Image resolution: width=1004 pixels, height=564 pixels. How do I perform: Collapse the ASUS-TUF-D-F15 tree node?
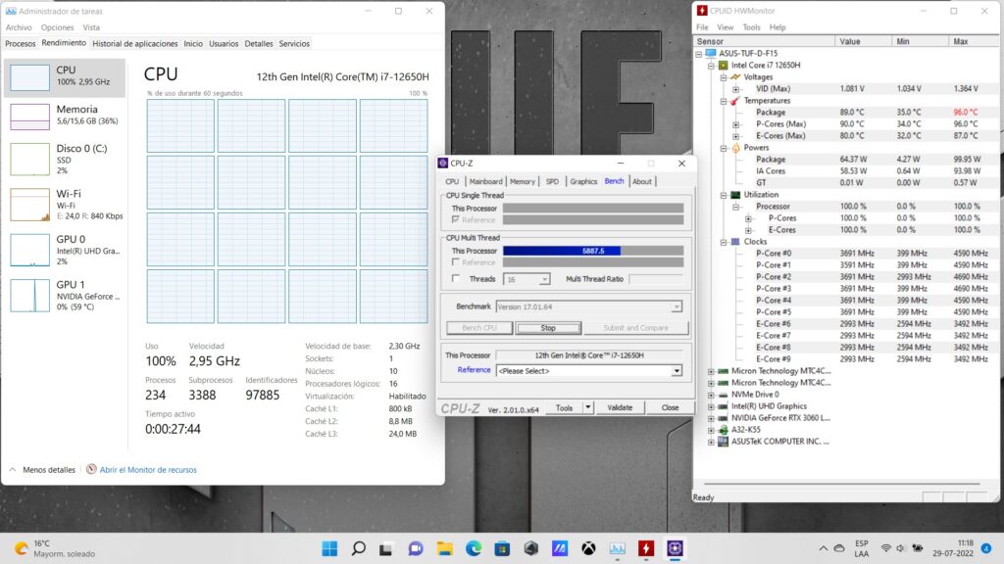698,54
